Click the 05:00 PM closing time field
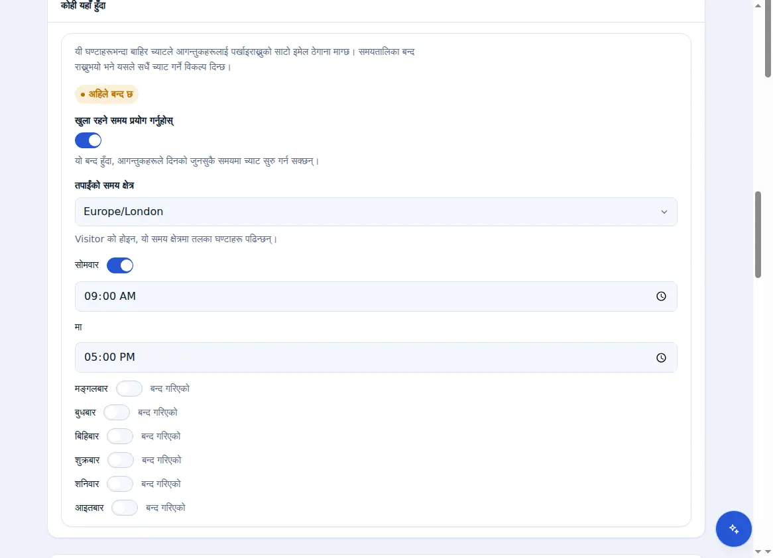This screenshot has height=558, width=773. tap(376, 357)
